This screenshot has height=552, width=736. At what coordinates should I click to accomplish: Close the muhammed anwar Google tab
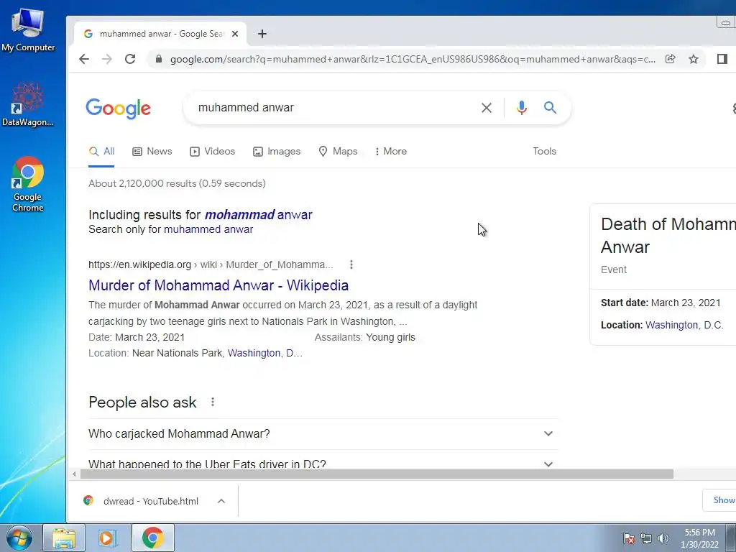[x=235, y=34]
